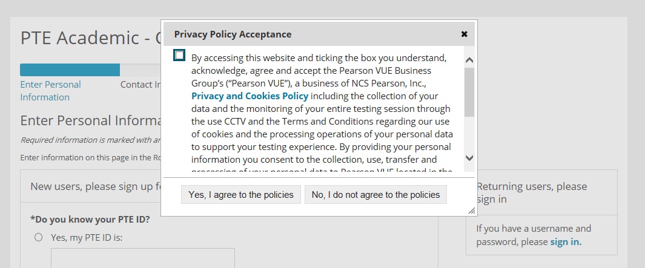Click the policy text scroll up arrow

469,60
